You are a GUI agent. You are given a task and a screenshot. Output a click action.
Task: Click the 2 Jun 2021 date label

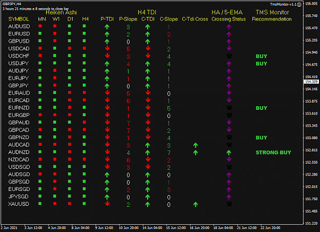pos(9,228)
